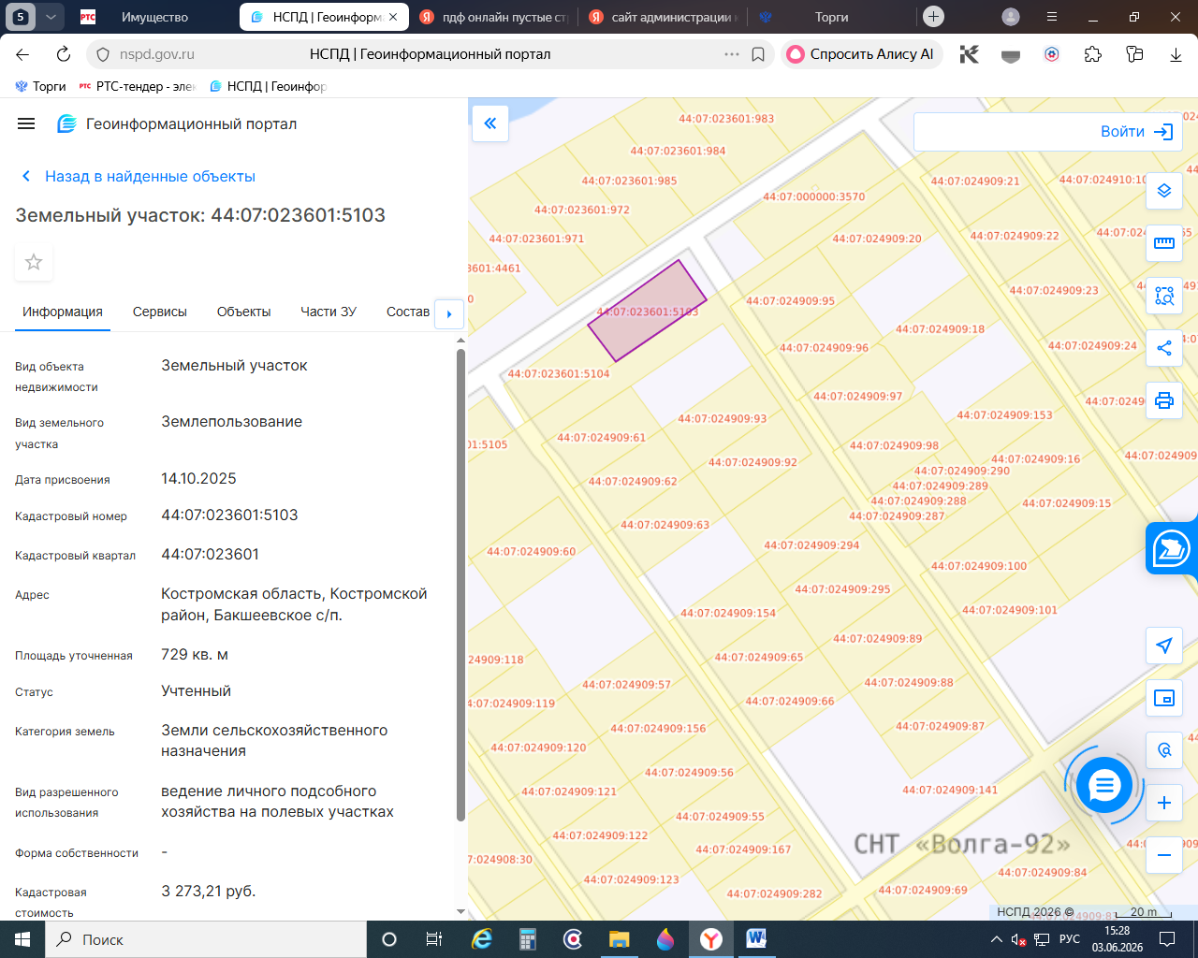Screen dimensions: 1198x958
Task: Click the address bar nspd.gov.ru
Action: pos(157,54)
